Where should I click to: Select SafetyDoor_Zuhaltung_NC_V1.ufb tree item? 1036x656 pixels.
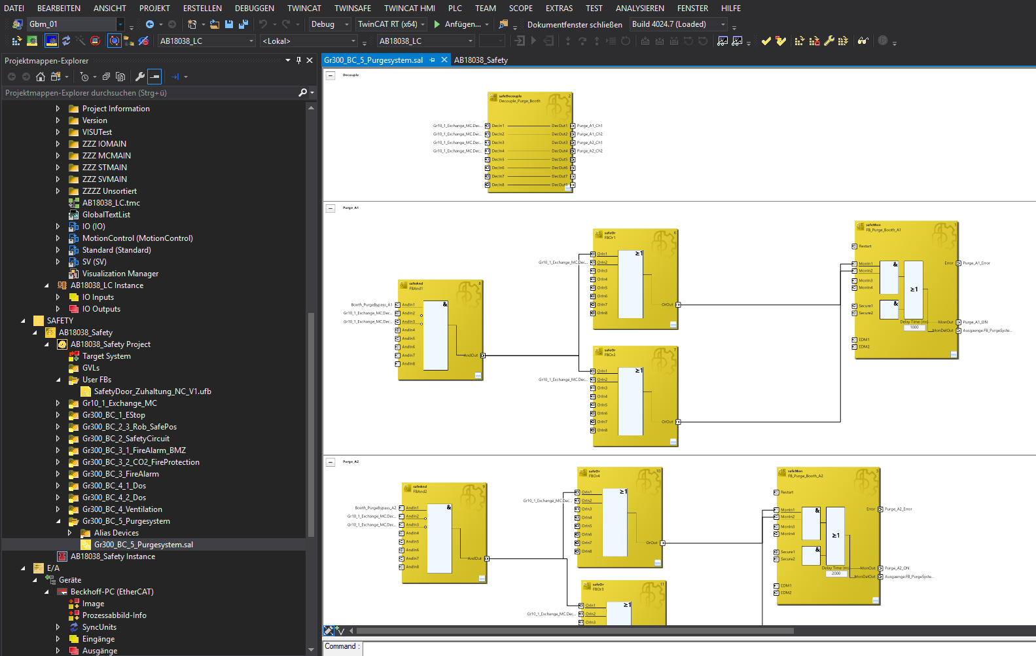click(x=152, y=392)
